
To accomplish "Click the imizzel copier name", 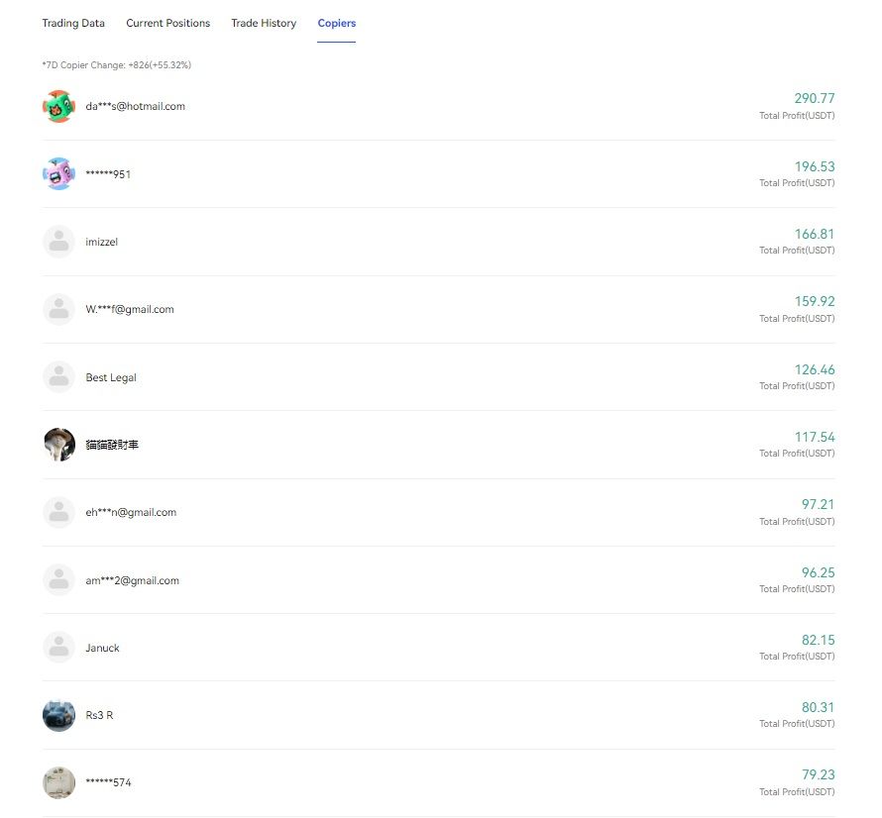I will pyautogui.click(x=102, y=242).
